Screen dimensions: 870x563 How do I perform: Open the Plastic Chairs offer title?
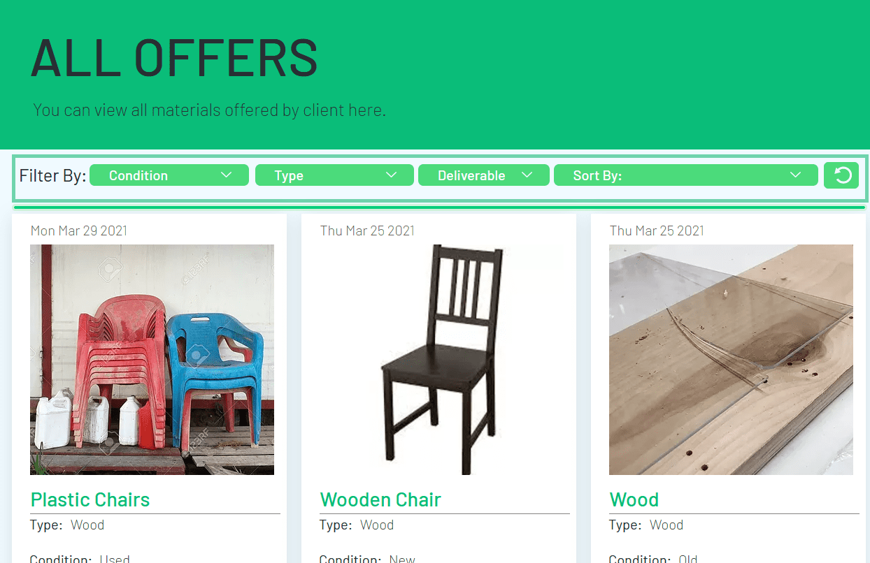[90, 499]
